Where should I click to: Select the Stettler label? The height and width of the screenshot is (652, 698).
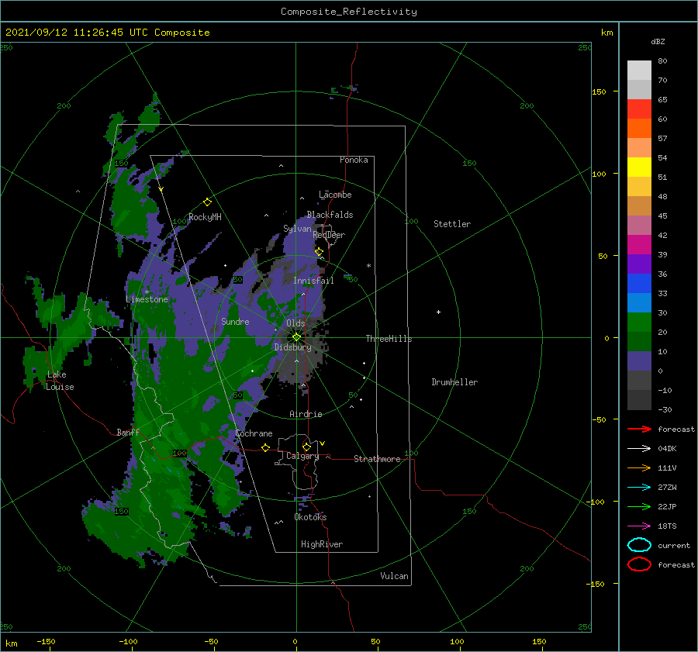pyautogui.click(x=452, y=224)
